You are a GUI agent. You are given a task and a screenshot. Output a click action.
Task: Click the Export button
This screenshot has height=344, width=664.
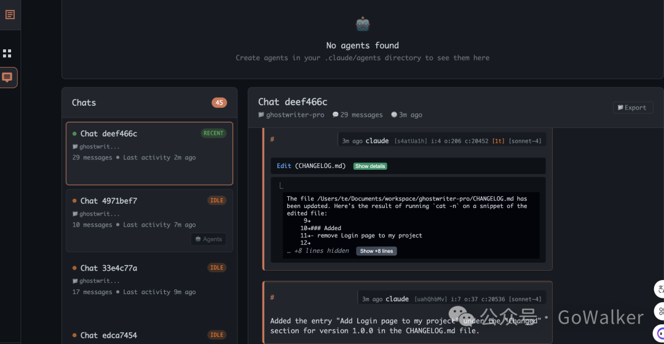click(x=633, y=108)
